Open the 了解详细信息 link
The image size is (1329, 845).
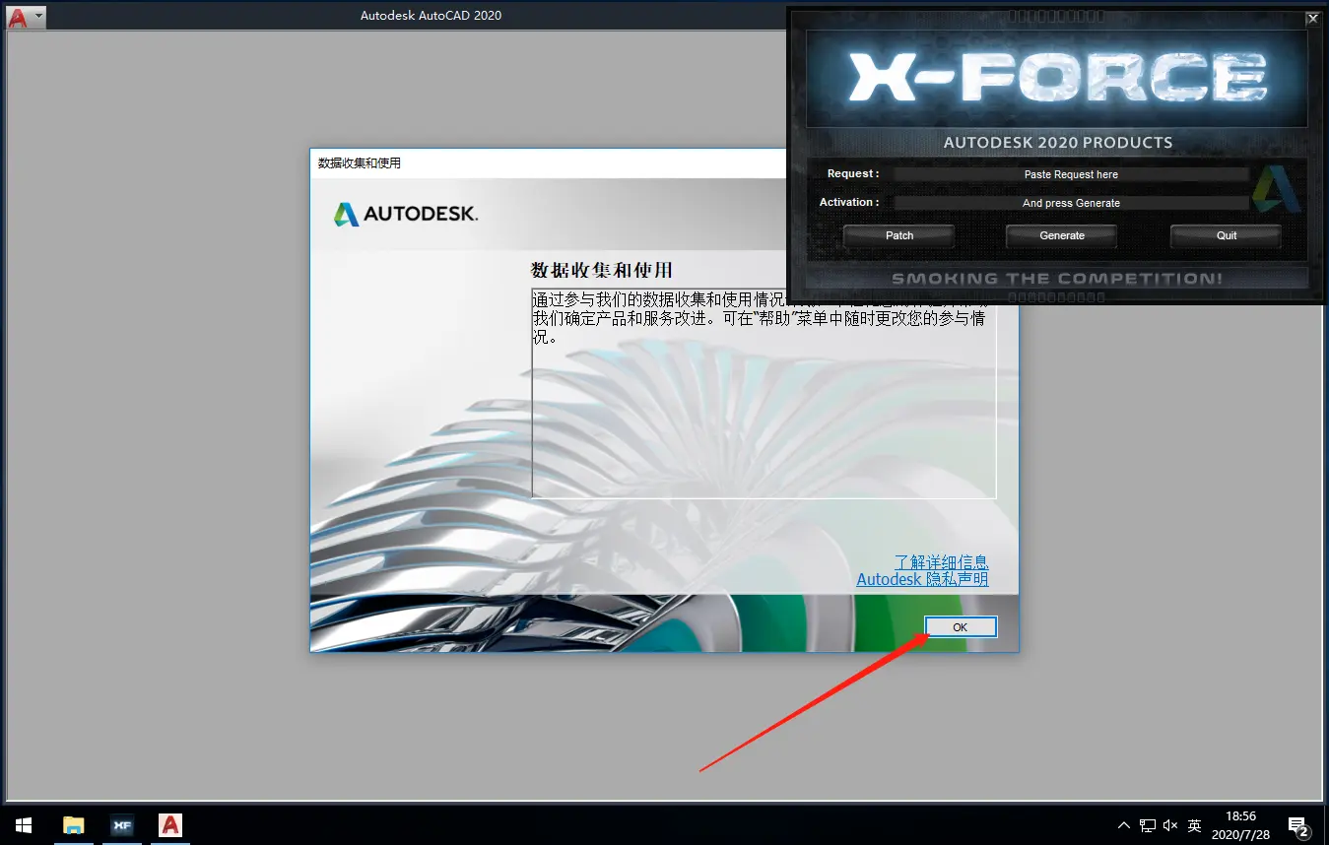tap(941, 562)
